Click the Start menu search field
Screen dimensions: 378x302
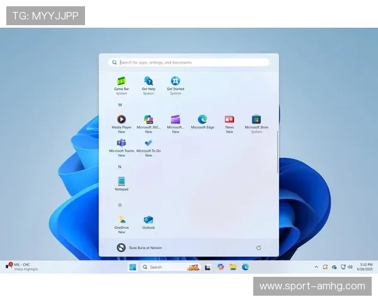pos(189,62)
